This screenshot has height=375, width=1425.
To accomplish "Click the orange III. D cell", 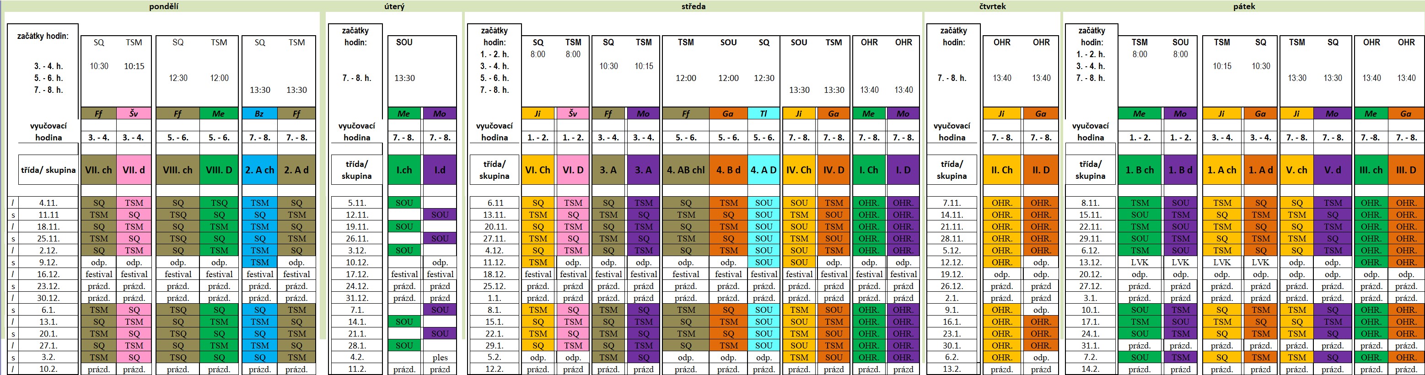I will [1406, 170].
